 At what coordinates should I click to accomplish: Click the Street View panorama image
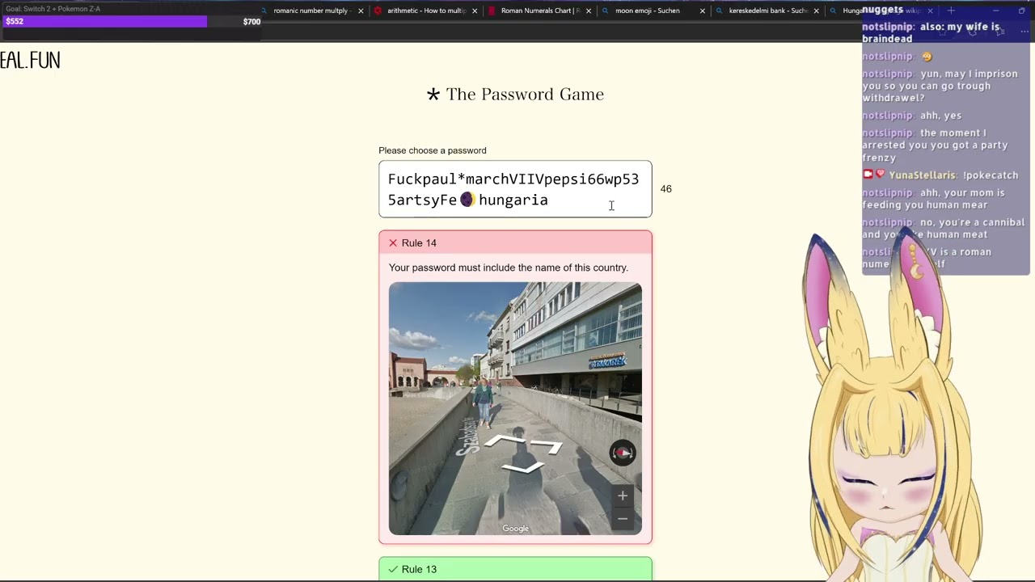(x=515, y=408)
